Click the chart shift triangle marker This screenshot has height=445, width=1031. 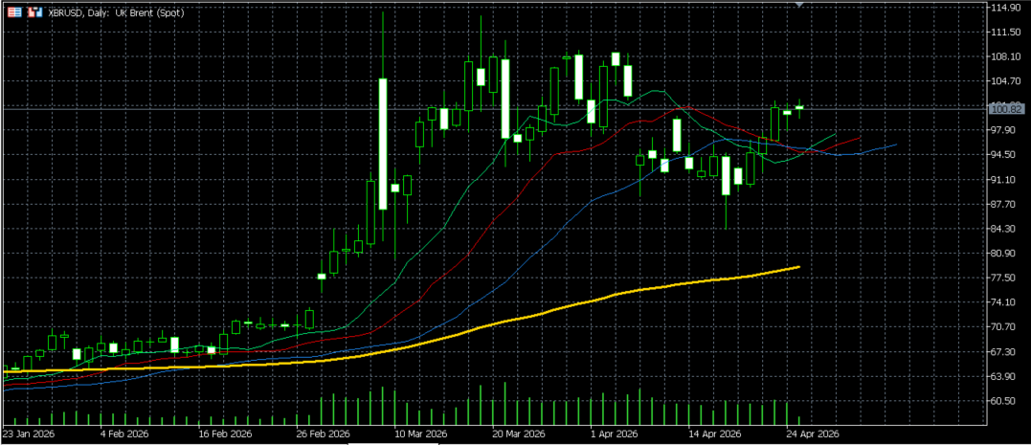click(799, 5)
